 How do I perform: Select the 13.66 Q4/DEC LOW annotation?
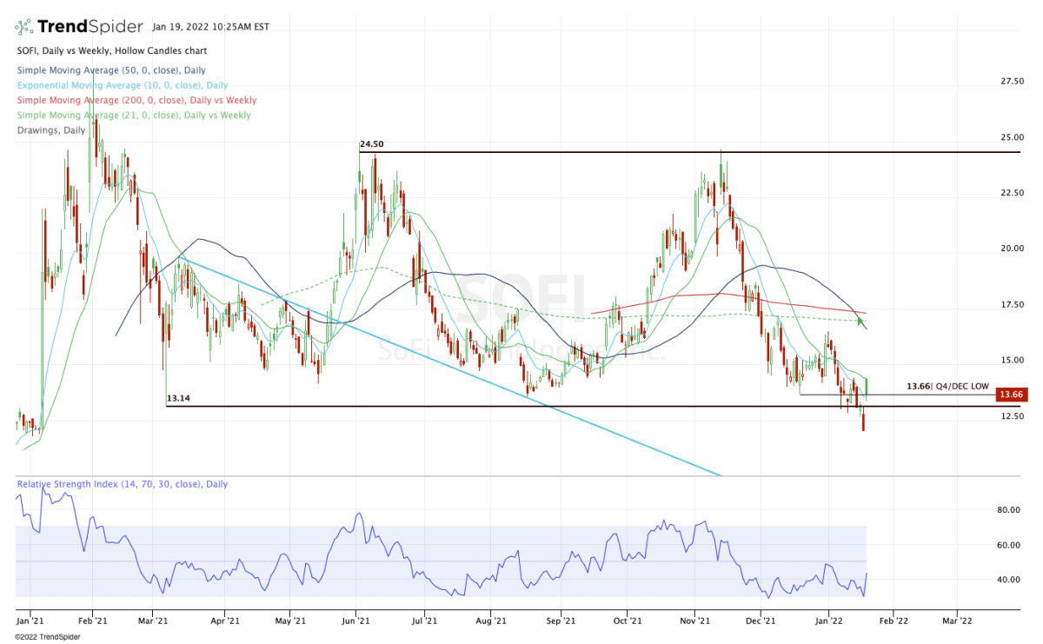coord(947,386)
